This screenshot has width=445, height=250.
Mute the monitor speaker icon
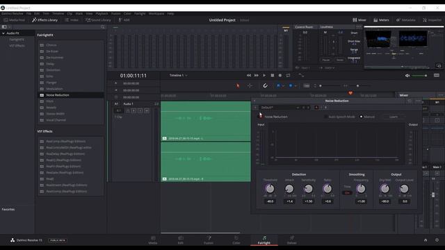[x=407, y=76]
